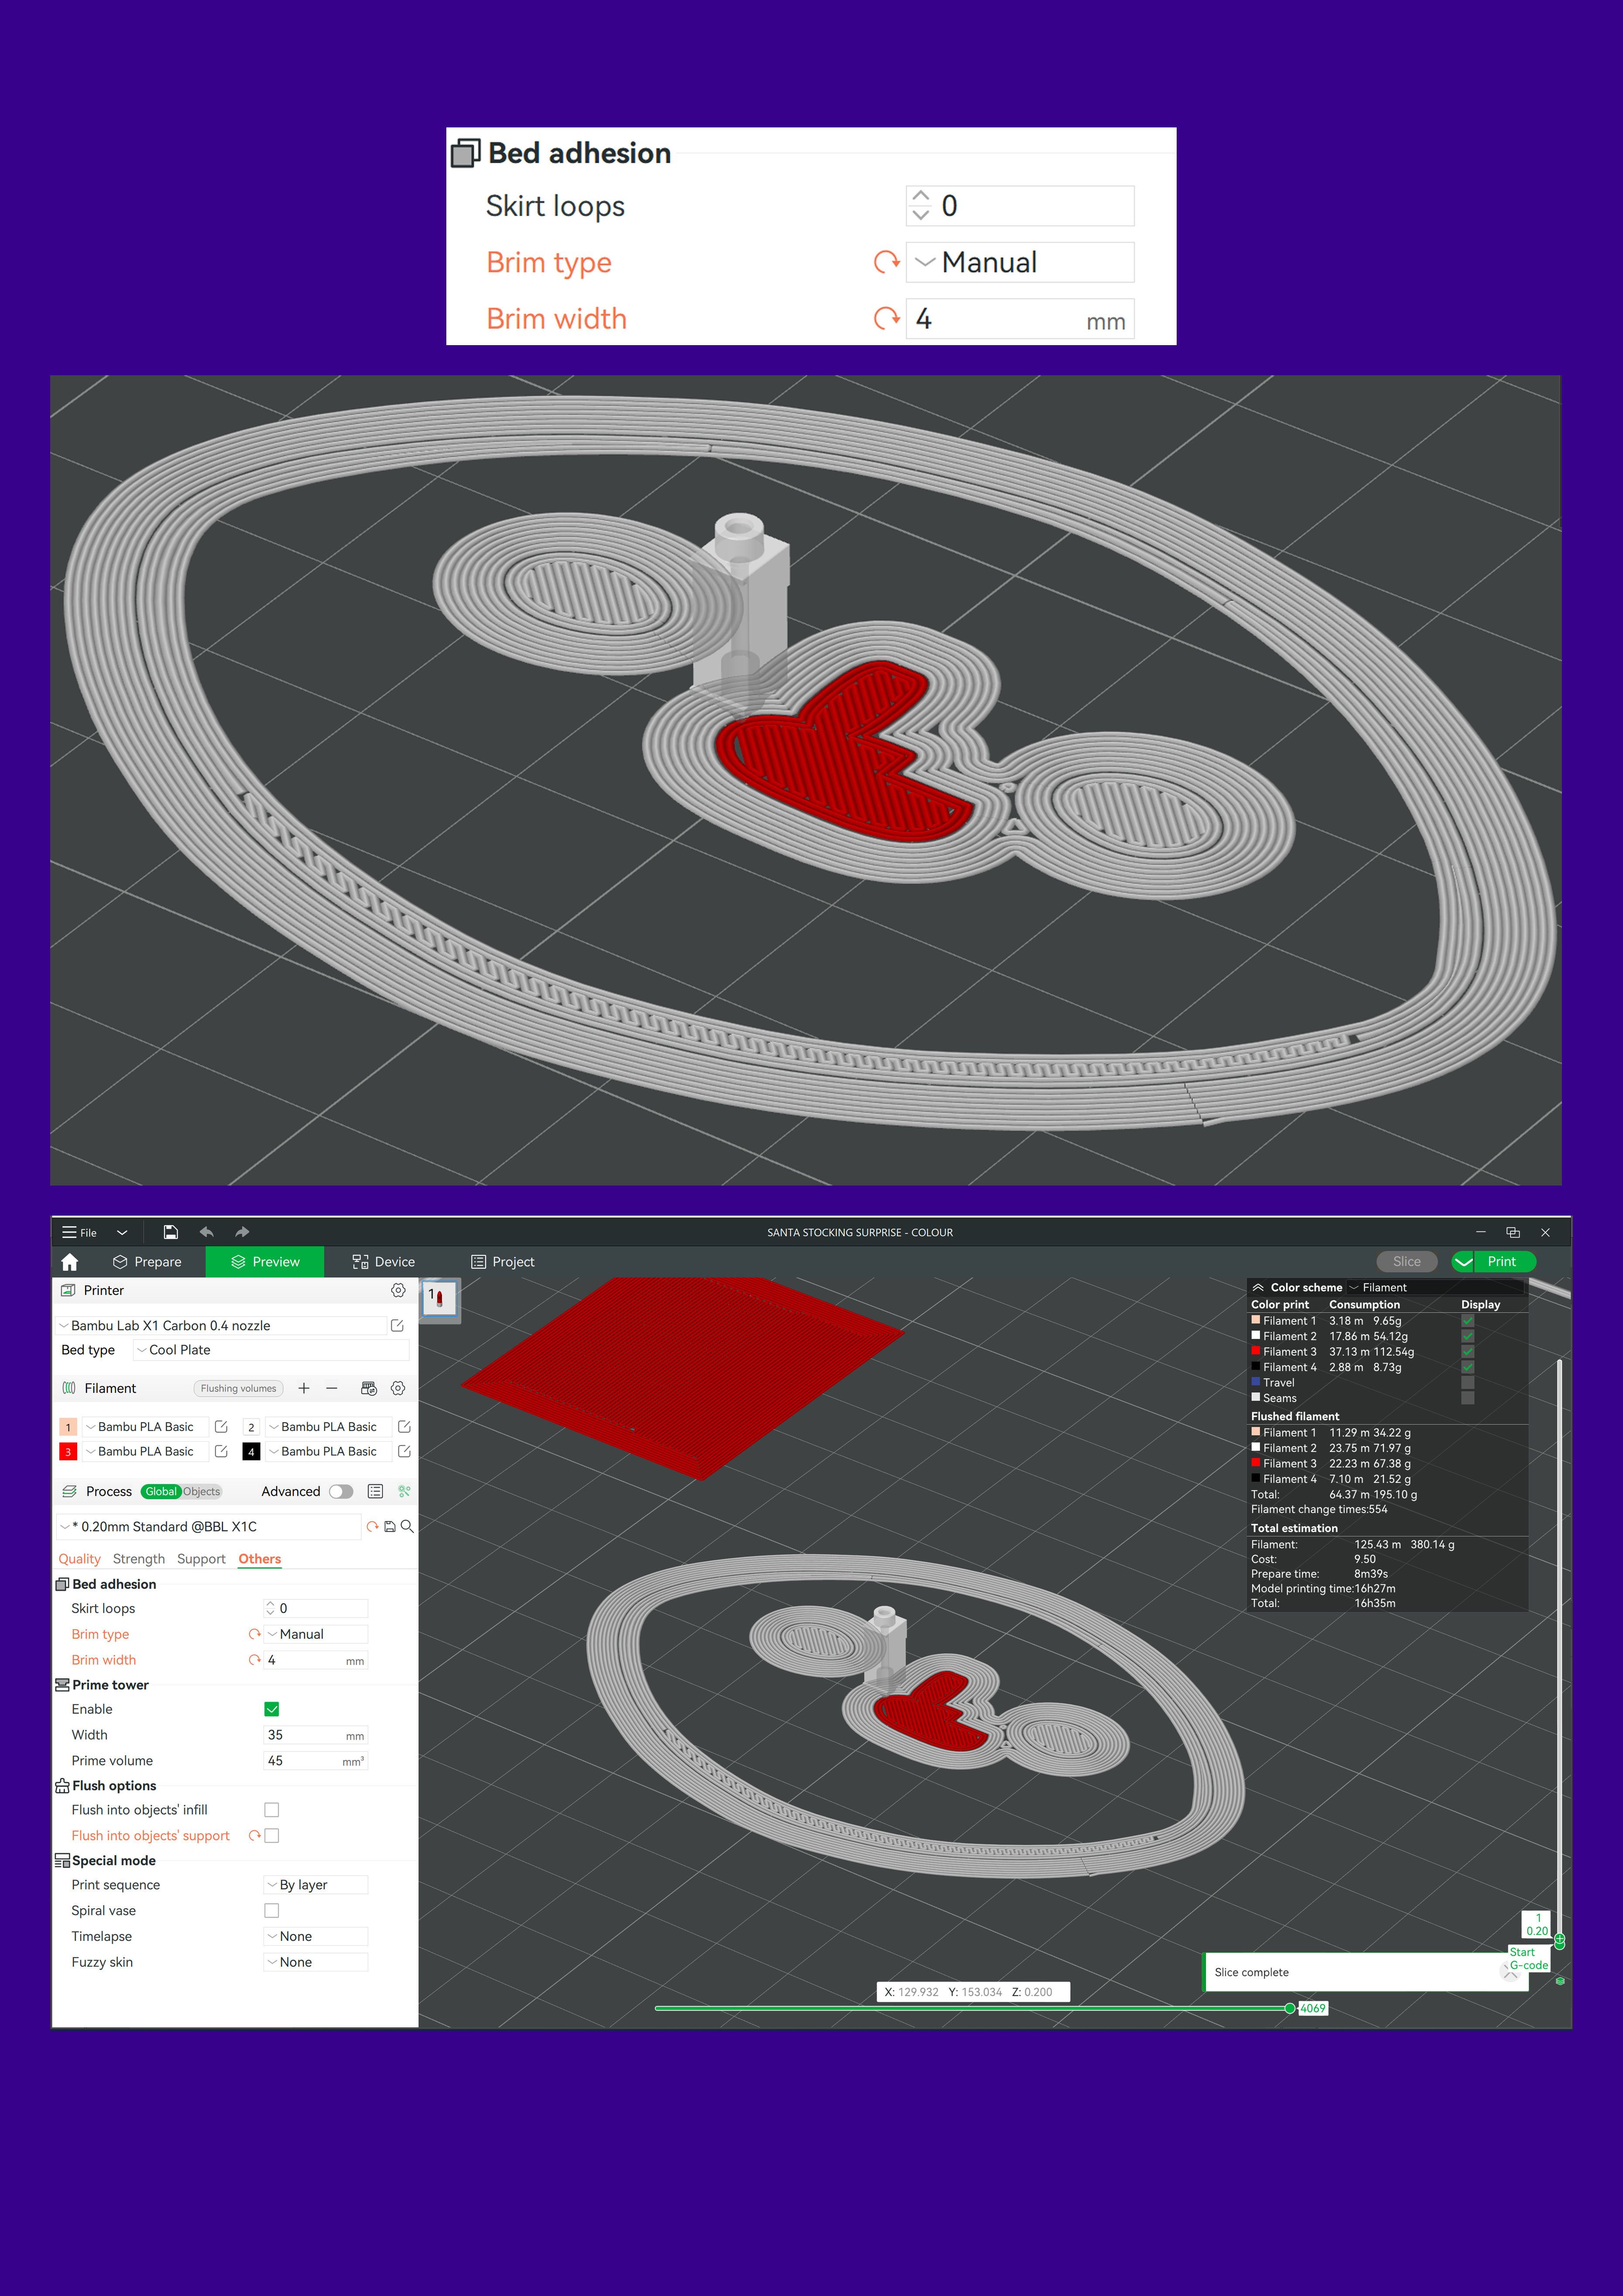This screenshot has width=1623, height=2296.
Task: Open the printer preset dropdown Bambu Lab X1 Carbon
Action: coord(222,1325)
